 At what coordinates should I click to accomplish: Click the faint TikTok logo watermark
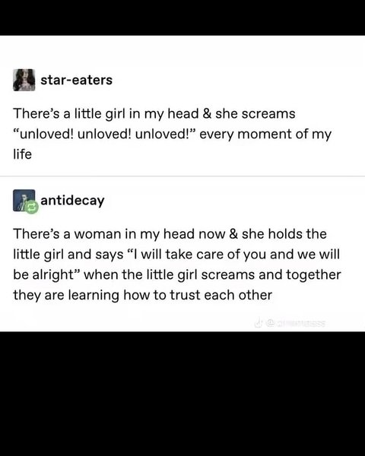coord(258,323)
